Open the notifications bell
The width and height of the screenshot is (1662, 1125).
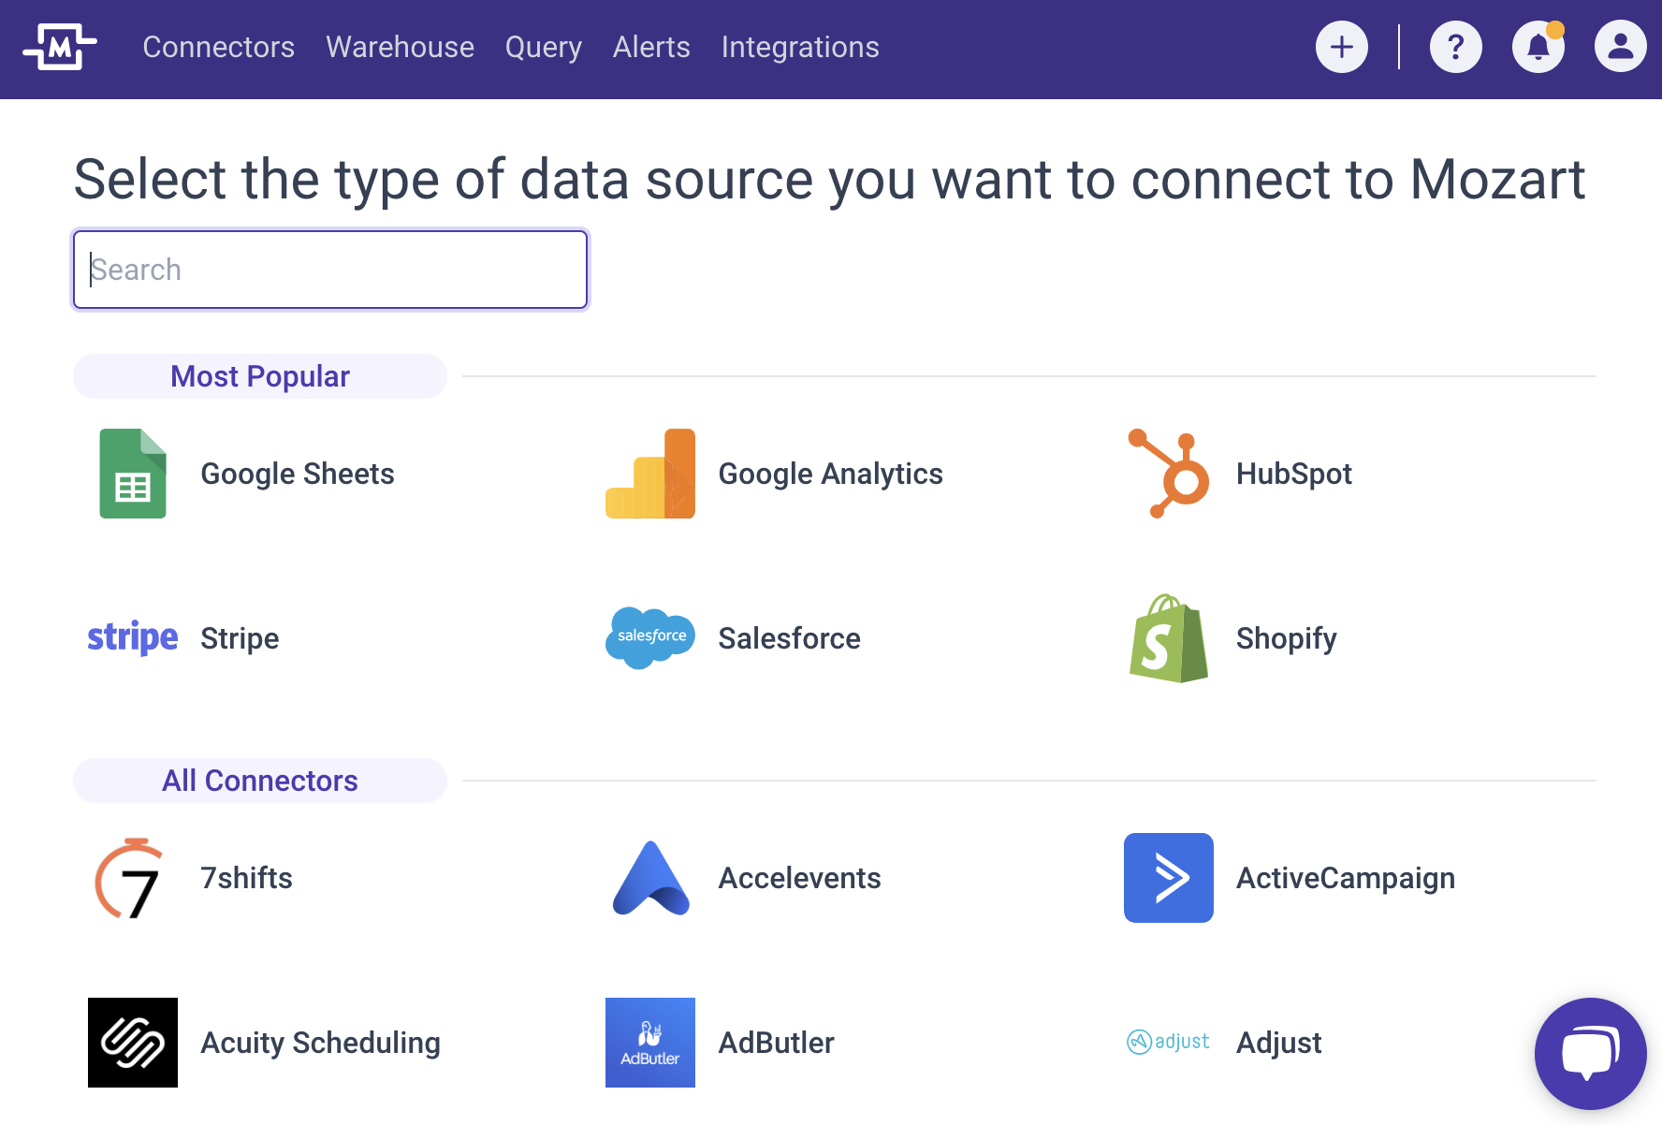1538,47
